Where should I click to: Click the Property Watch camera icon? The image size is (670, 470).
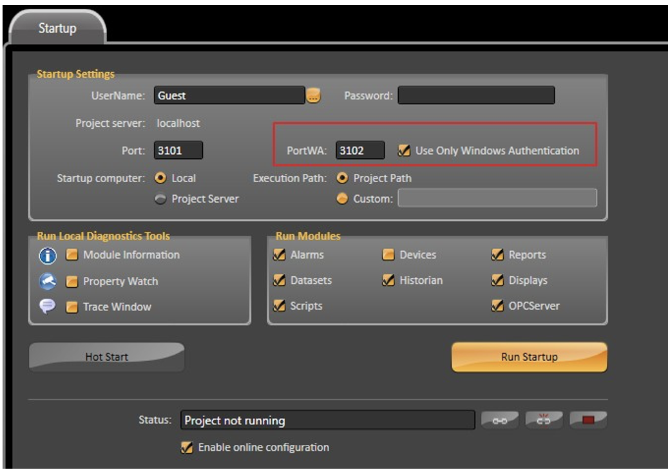[x=48, y=281]
